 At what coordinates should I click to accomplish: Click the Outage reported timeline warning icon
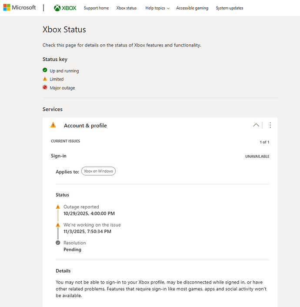tap(58, 207)
